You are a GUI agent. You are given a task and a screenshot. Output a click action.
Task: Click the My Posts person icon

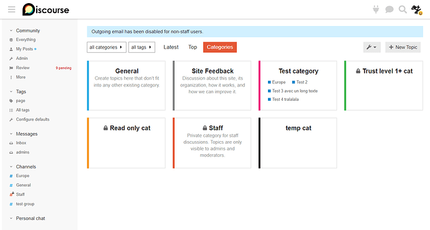pos(11,49)
